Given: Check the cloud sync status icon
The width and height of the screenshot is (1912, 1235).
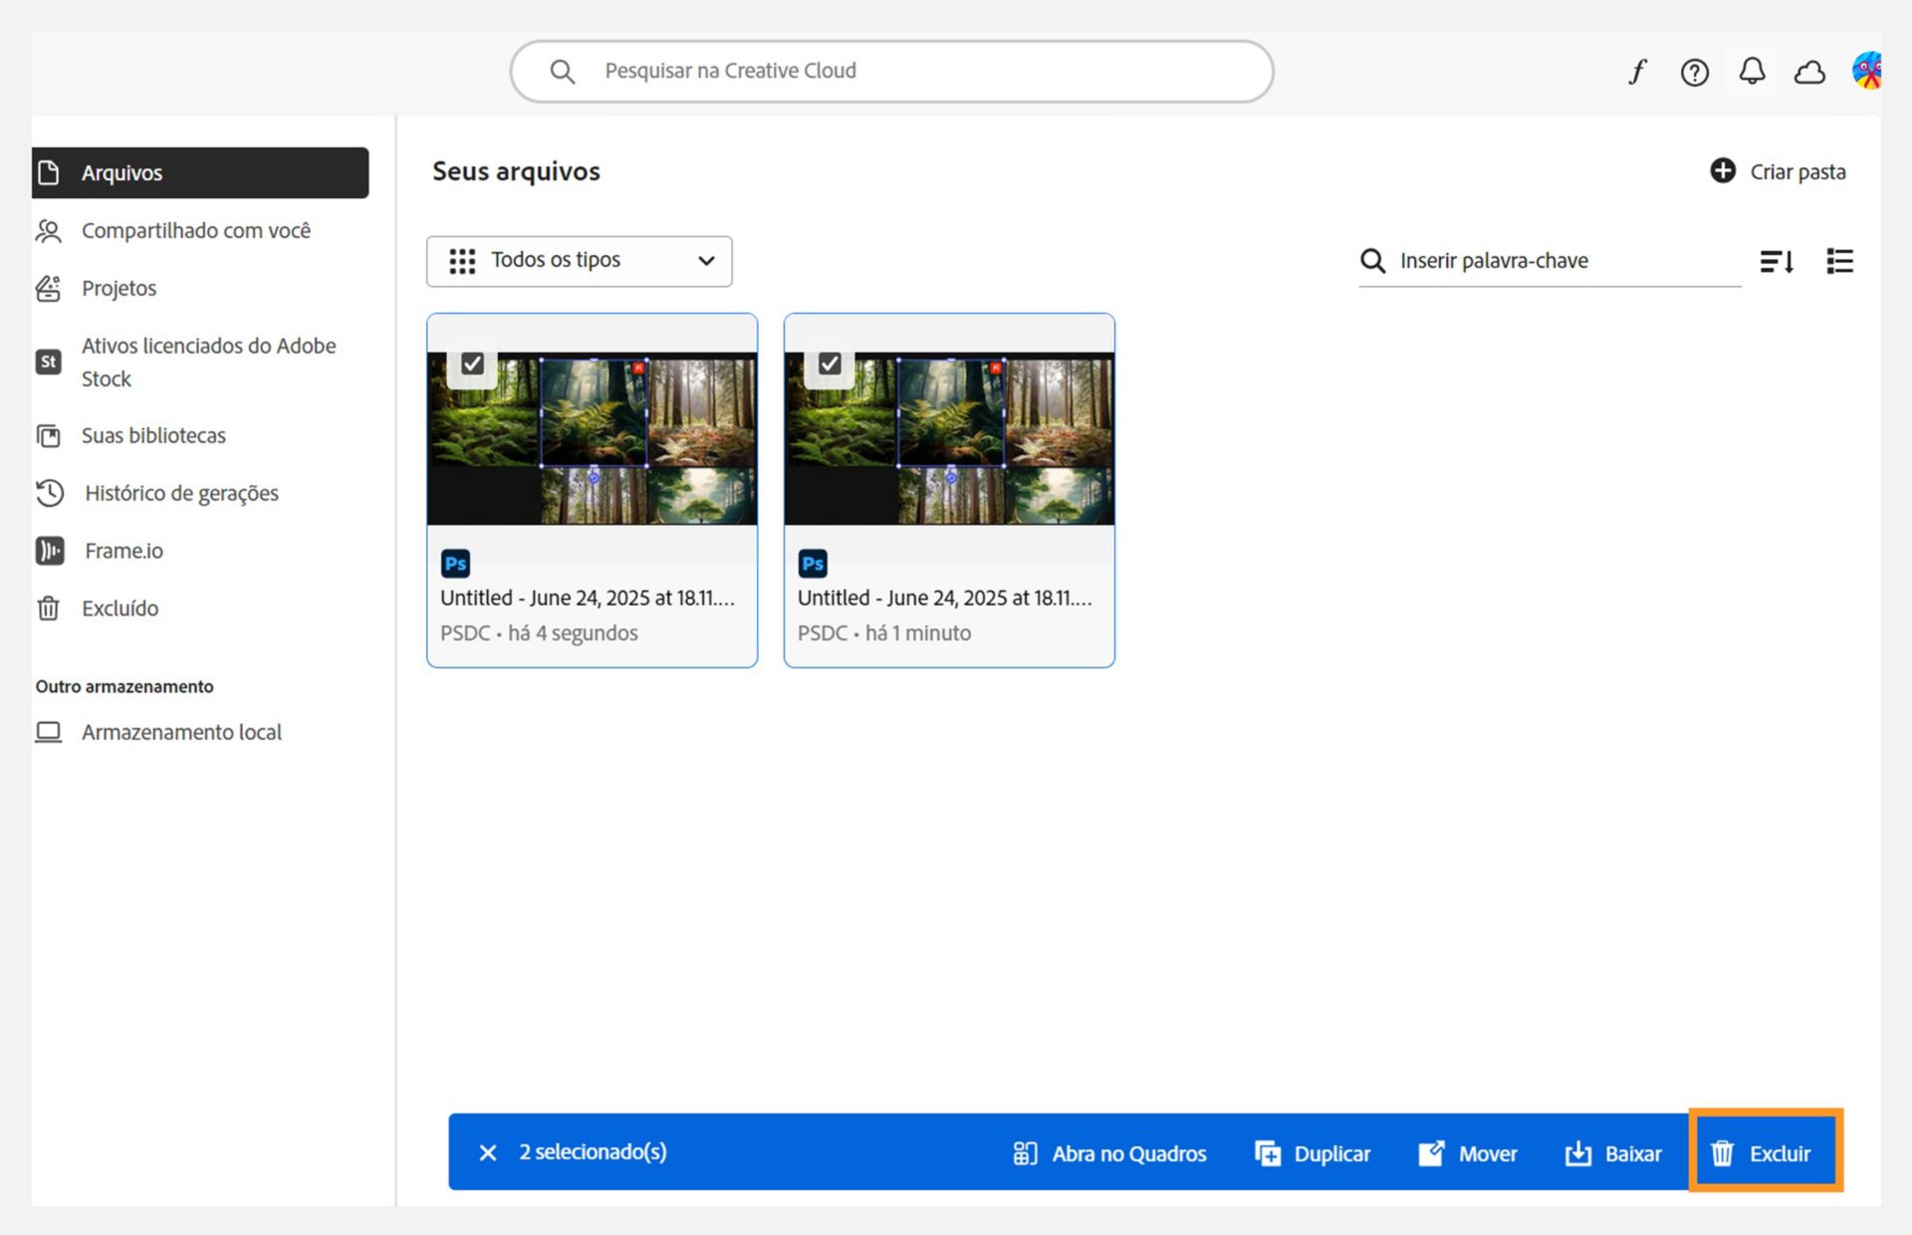Looking at the screenshot, I should pos(1809,72).
